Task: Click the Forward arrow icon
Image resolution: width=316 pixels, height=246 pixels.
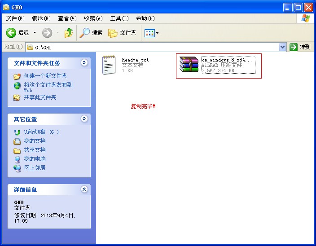Action: point(47,33)
